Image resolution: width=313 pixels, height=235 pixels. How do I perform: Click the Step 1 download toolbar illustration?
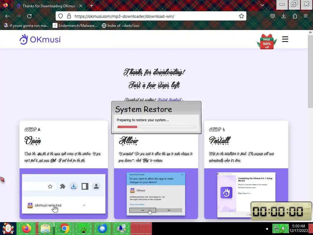[x=64, y=194]
